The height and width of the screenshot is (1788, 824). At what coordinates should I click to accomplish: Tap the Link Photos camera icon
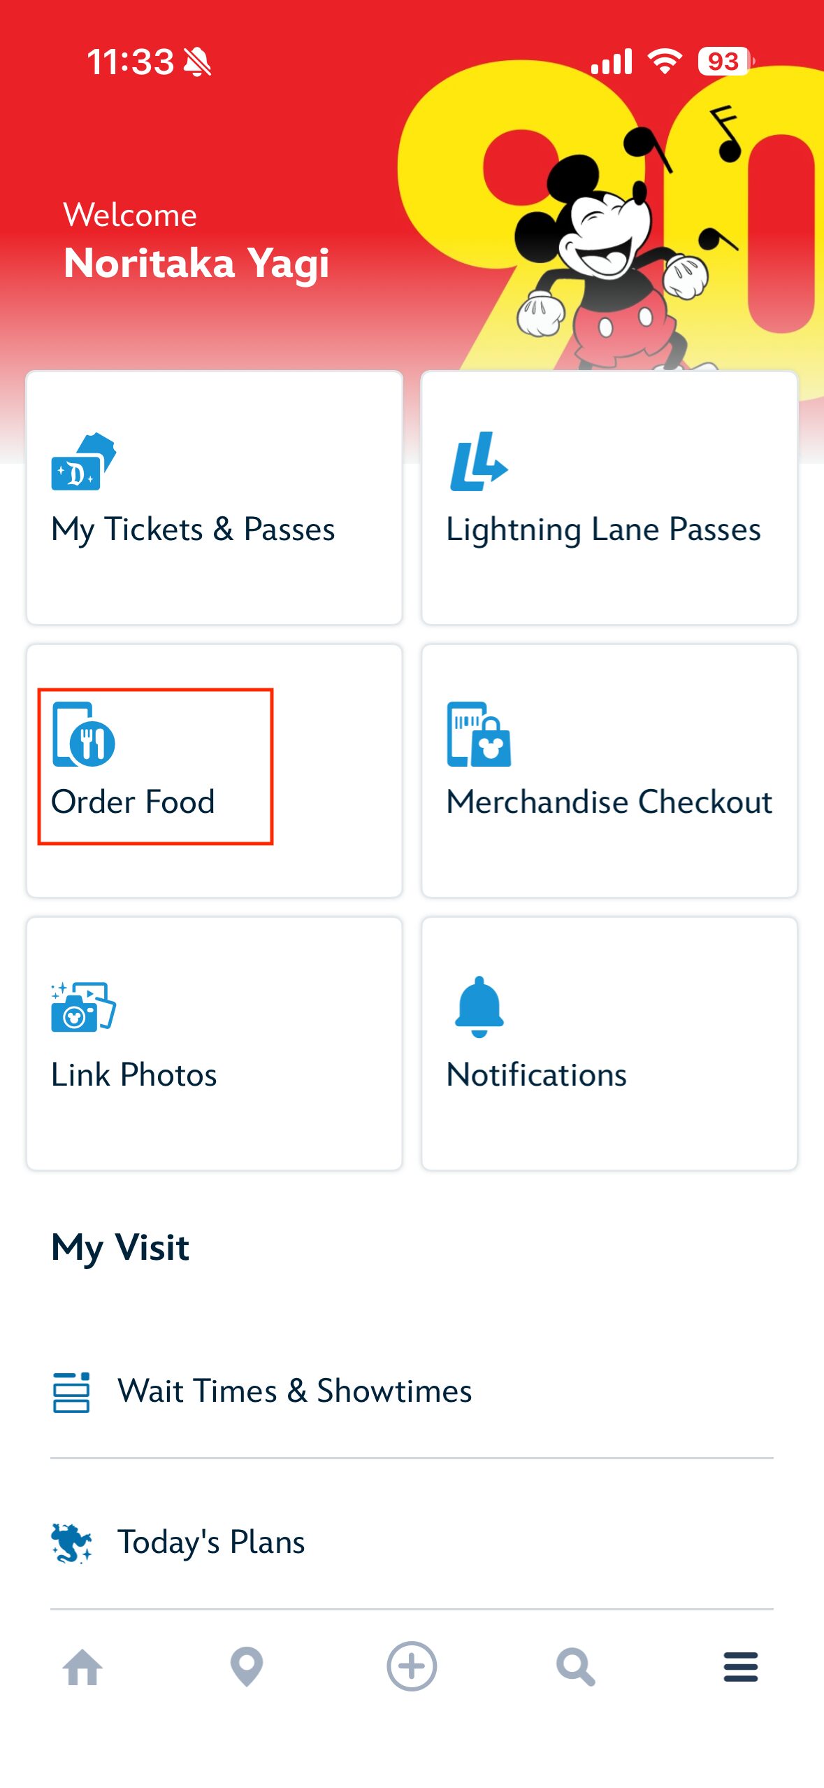tap(83, 1007)
